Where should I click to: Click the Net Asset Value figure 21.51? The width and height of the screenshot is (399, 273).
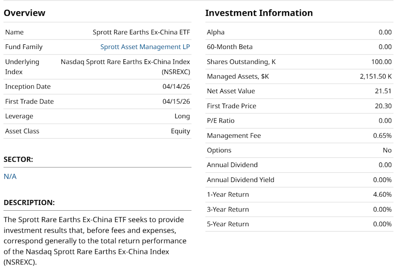383,91
